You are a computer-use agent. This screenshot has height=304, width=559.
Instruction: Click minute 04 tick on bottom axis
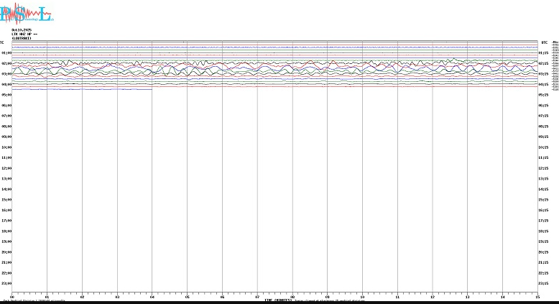(x=152, y=296)
